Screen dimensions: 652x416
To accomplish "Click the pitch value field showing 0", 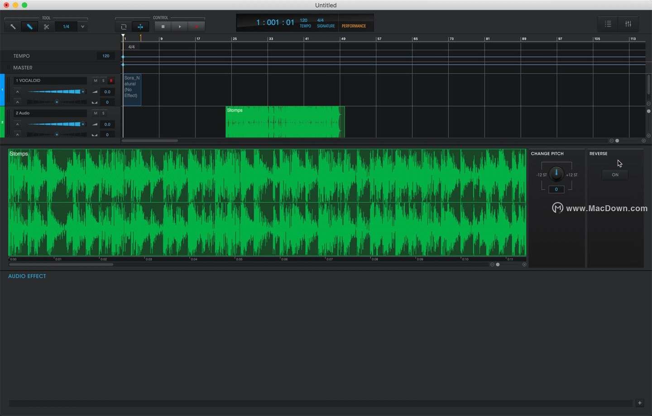I will [x=556, y=189].
